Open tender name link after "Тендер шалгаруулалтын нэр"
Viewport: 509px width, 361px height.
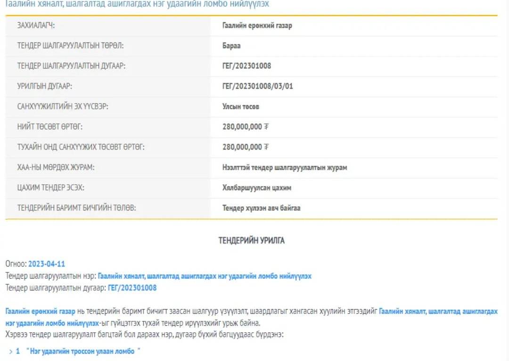pyautogui.click(x=204, y=276)
